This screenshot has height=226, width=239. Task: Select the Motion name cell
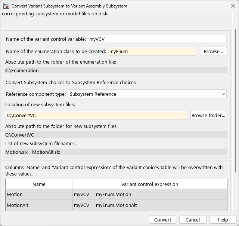pyautogui.click(x=39, y=194)
